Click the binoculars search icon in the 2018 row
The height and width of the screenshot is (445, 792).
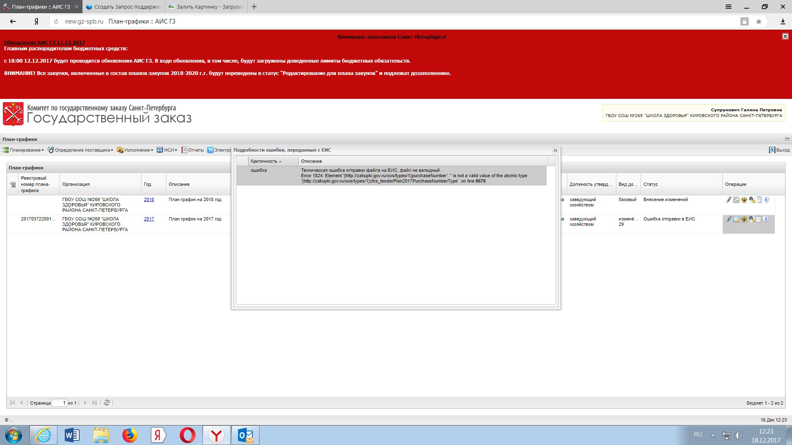coord(752,200)
